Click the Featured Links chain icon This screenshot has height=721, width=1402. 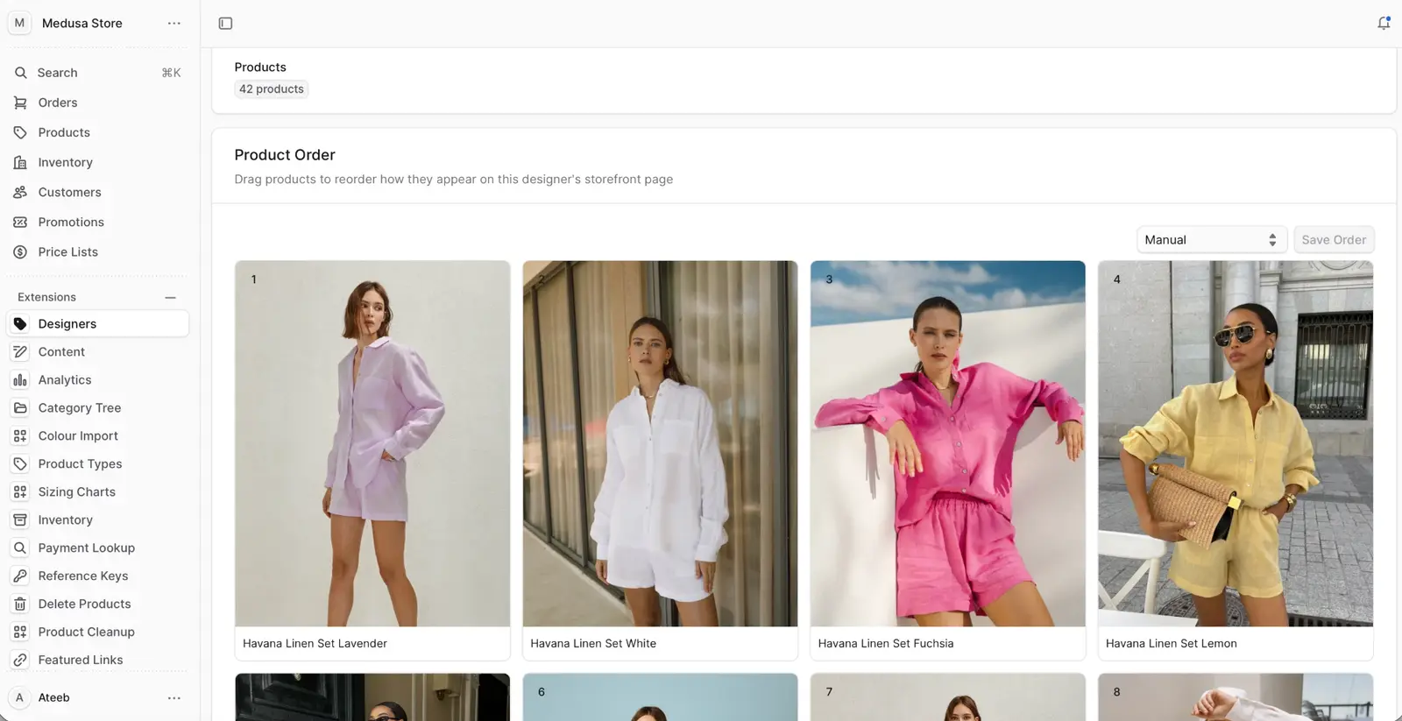point(20,660)
